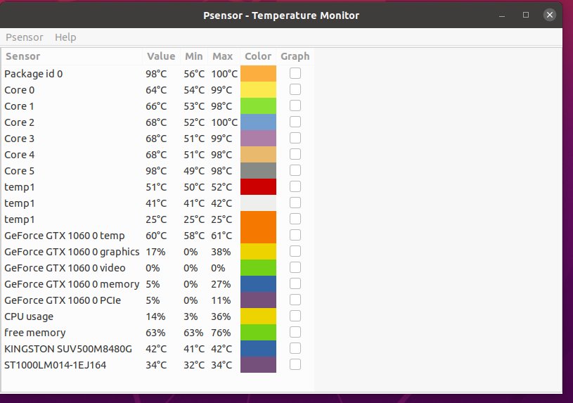Viewport: 573px width, 403px height.
Task: Click Core 1 green color swatch
Action: coord(258,106)
